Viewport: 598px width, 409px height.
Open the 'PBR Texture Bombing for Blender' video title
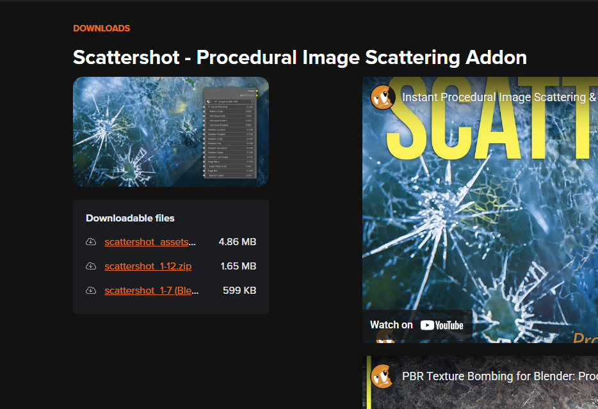pos(499,376)
